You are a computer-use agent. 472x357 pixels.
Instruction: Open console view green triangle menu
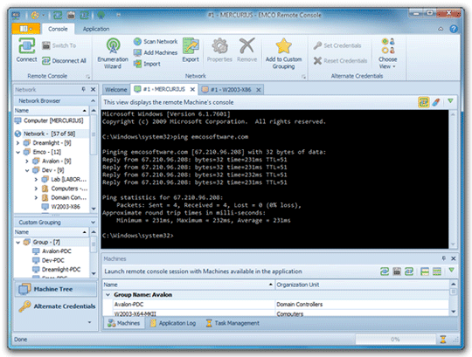click(x=450, y=101)
